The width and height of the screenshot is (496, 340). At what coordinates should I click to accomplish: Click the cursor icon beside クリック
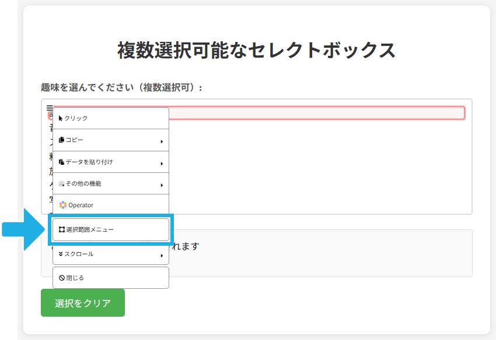coord(61,118)
